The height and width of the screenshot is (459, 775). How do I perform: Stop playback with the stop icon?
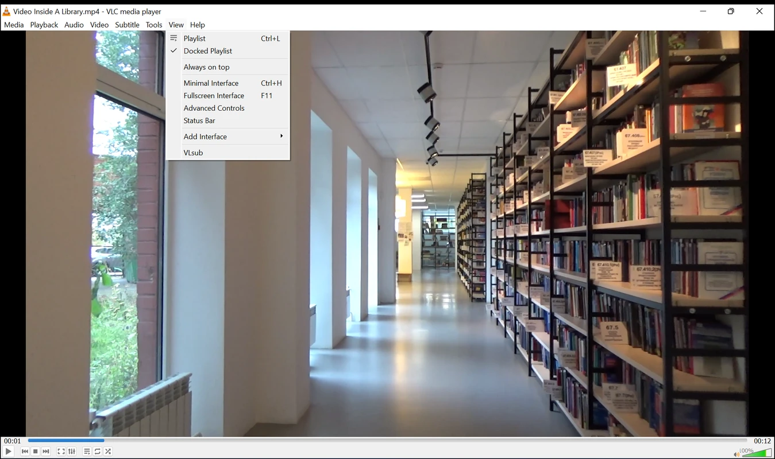pyautogui.click(x=36, y=452)
